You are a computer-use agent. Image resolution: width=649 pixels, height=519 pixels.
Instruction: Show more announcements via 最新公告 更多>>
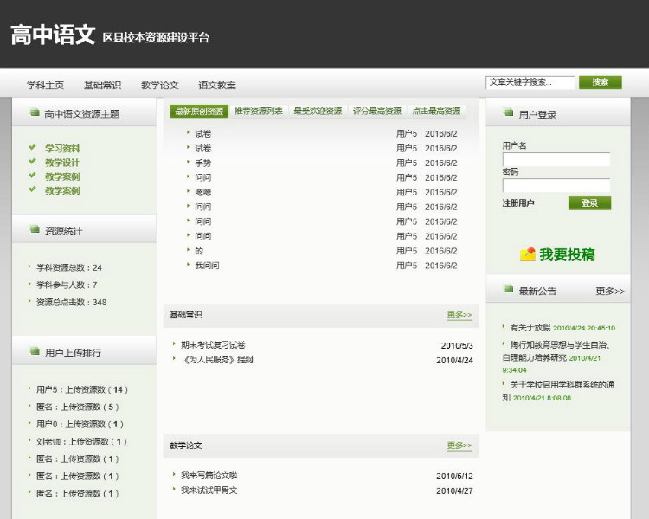pyautogui.click(x=610, y=291)
